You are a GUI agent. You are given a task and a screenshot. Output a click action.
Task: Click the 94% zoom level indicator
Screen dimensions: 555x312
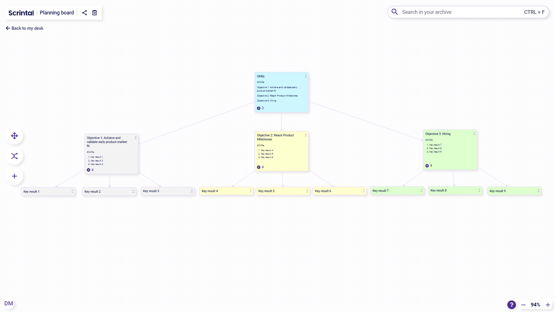point(536,305)
